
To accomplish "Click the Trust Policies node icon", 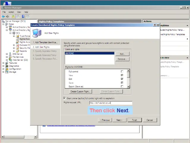I will click(18, 36).
